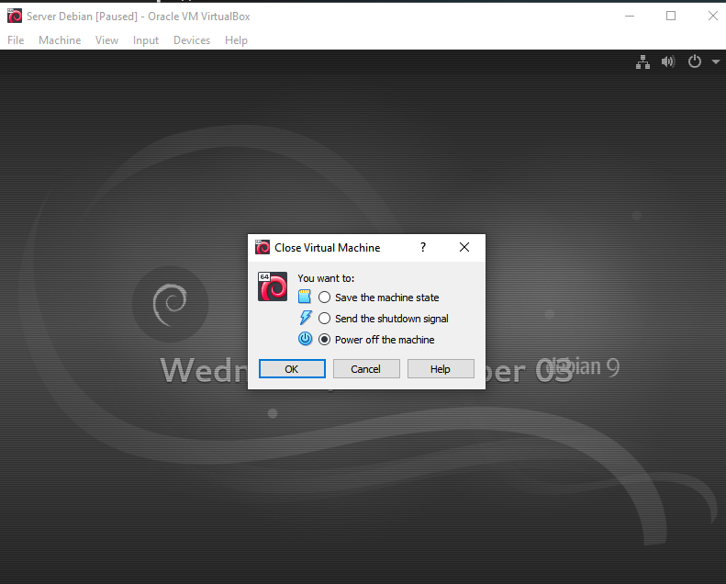Image resolution: width=726 pixels, height=584 pixels.
Task: Click the Debian network status icon
Action: 643,62
